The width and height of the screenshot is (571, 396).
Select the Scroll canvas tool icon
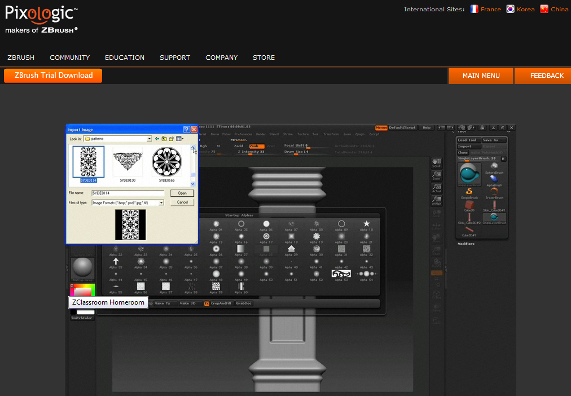(x=436, y=162)
